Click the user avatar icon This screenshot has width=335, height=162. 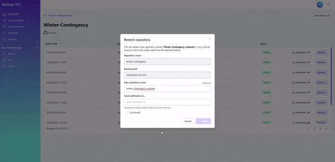(320, 5)
